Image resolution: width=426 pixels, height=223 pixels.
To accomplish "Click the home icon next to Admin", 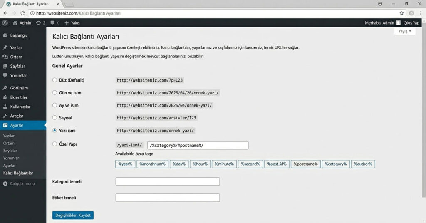I will (15, 23).
